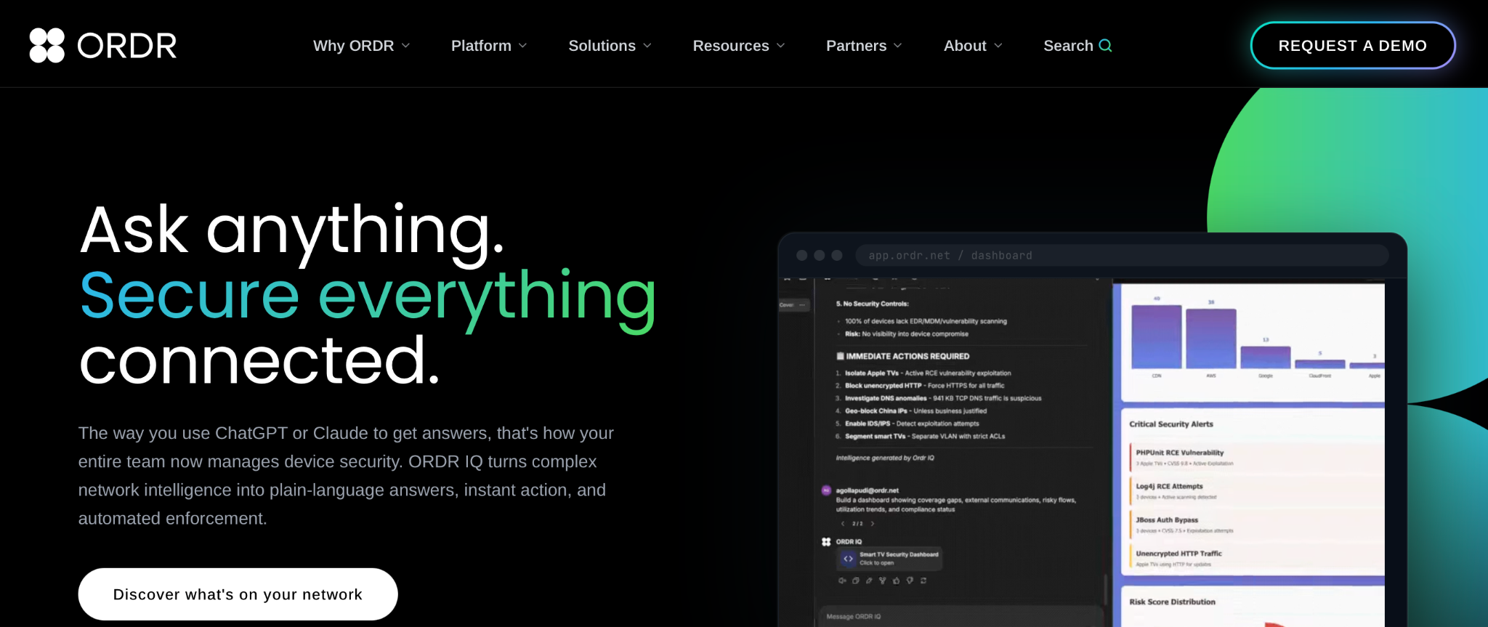Screen dimensions: 1488x627
Task: Click the 'Segment smart TVs' action item
Action: click(925, 437)
